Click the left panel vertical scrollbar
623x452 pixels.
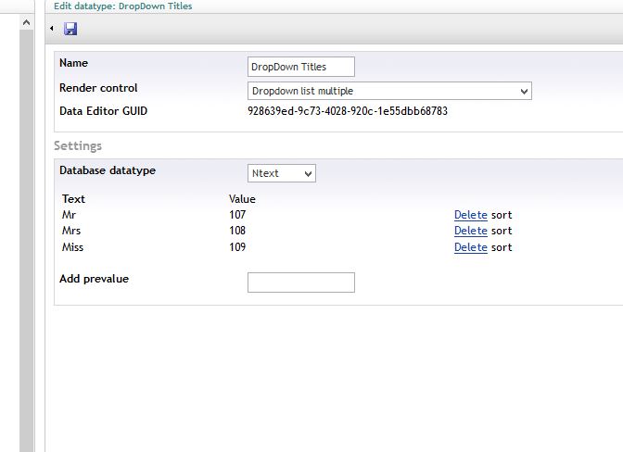(x=27, y=232)
